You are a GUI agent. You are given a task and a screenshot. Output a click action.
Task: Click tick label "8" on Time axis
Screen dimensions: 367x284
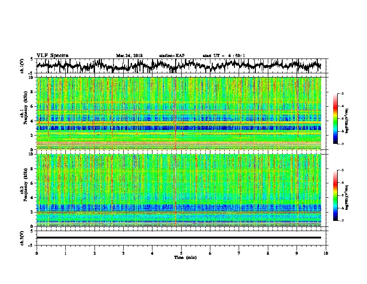[x=268, y=253]
